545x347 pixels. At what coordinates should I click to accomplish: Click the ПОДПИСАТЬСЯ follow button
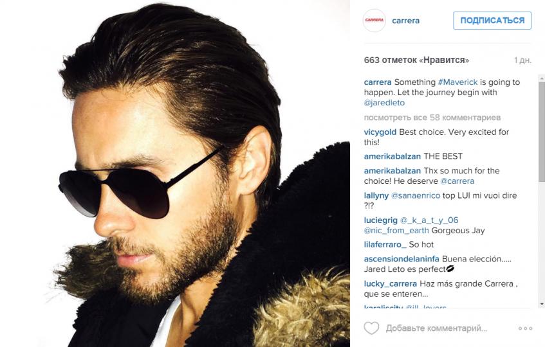pos(492,21)
